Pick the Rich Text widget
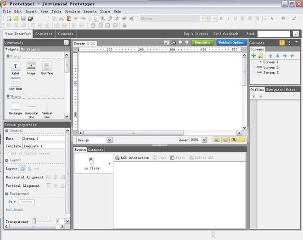 pyautogui.click(x=46, y=66)
